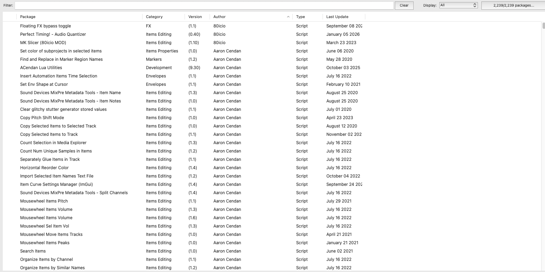Select the Search Items package row
The image size is (545, 272).
(33, 251)
